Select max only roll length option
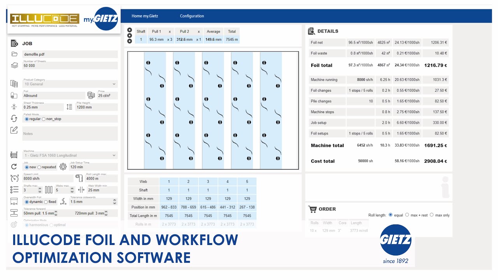 431,215
